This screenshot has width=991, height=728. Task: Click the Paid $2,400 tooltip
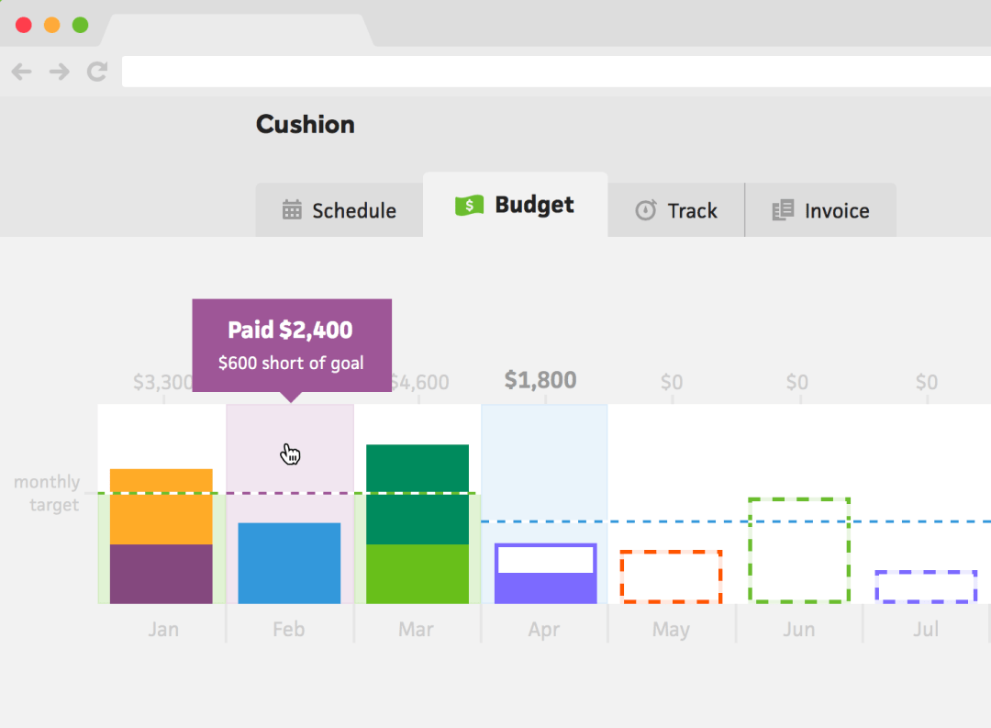coord(292,345)
